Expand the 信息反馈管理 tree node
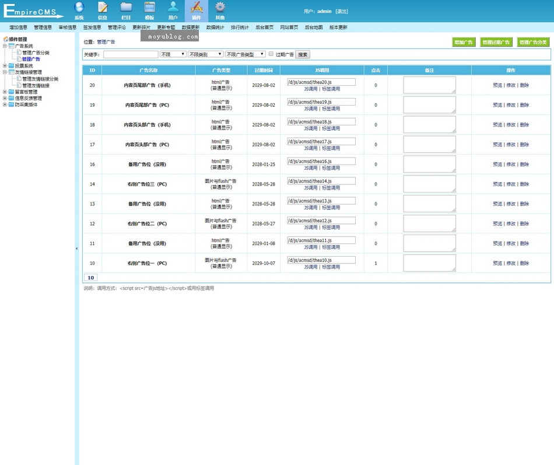 point(5,98)
